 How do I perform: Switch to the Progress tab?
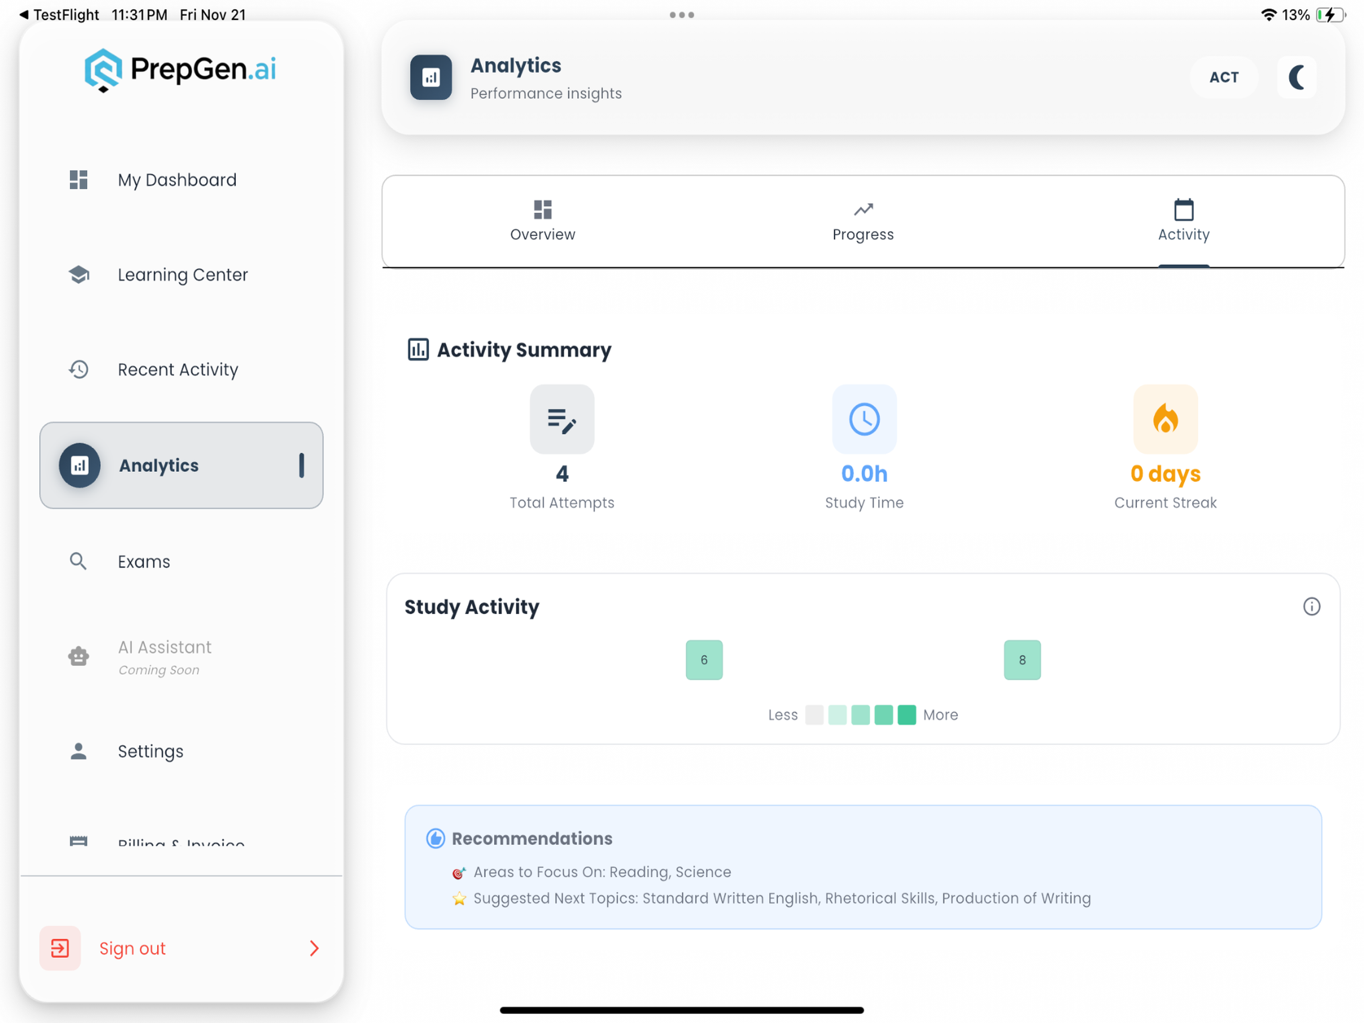click(x=863, y=222)
